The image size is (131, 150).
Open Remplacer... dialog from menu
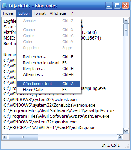pyautogui.click(x=49, y=69)
